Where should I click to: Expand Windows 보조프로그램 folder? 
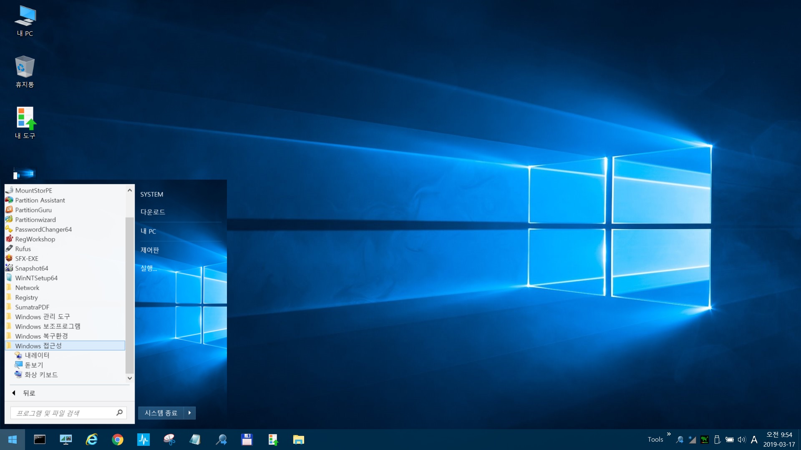pyautogui.click(x=65, y=326)
